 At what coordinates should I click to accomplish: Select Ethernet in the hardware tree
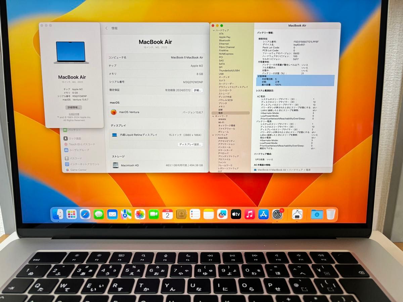click(x=224, y=44)
